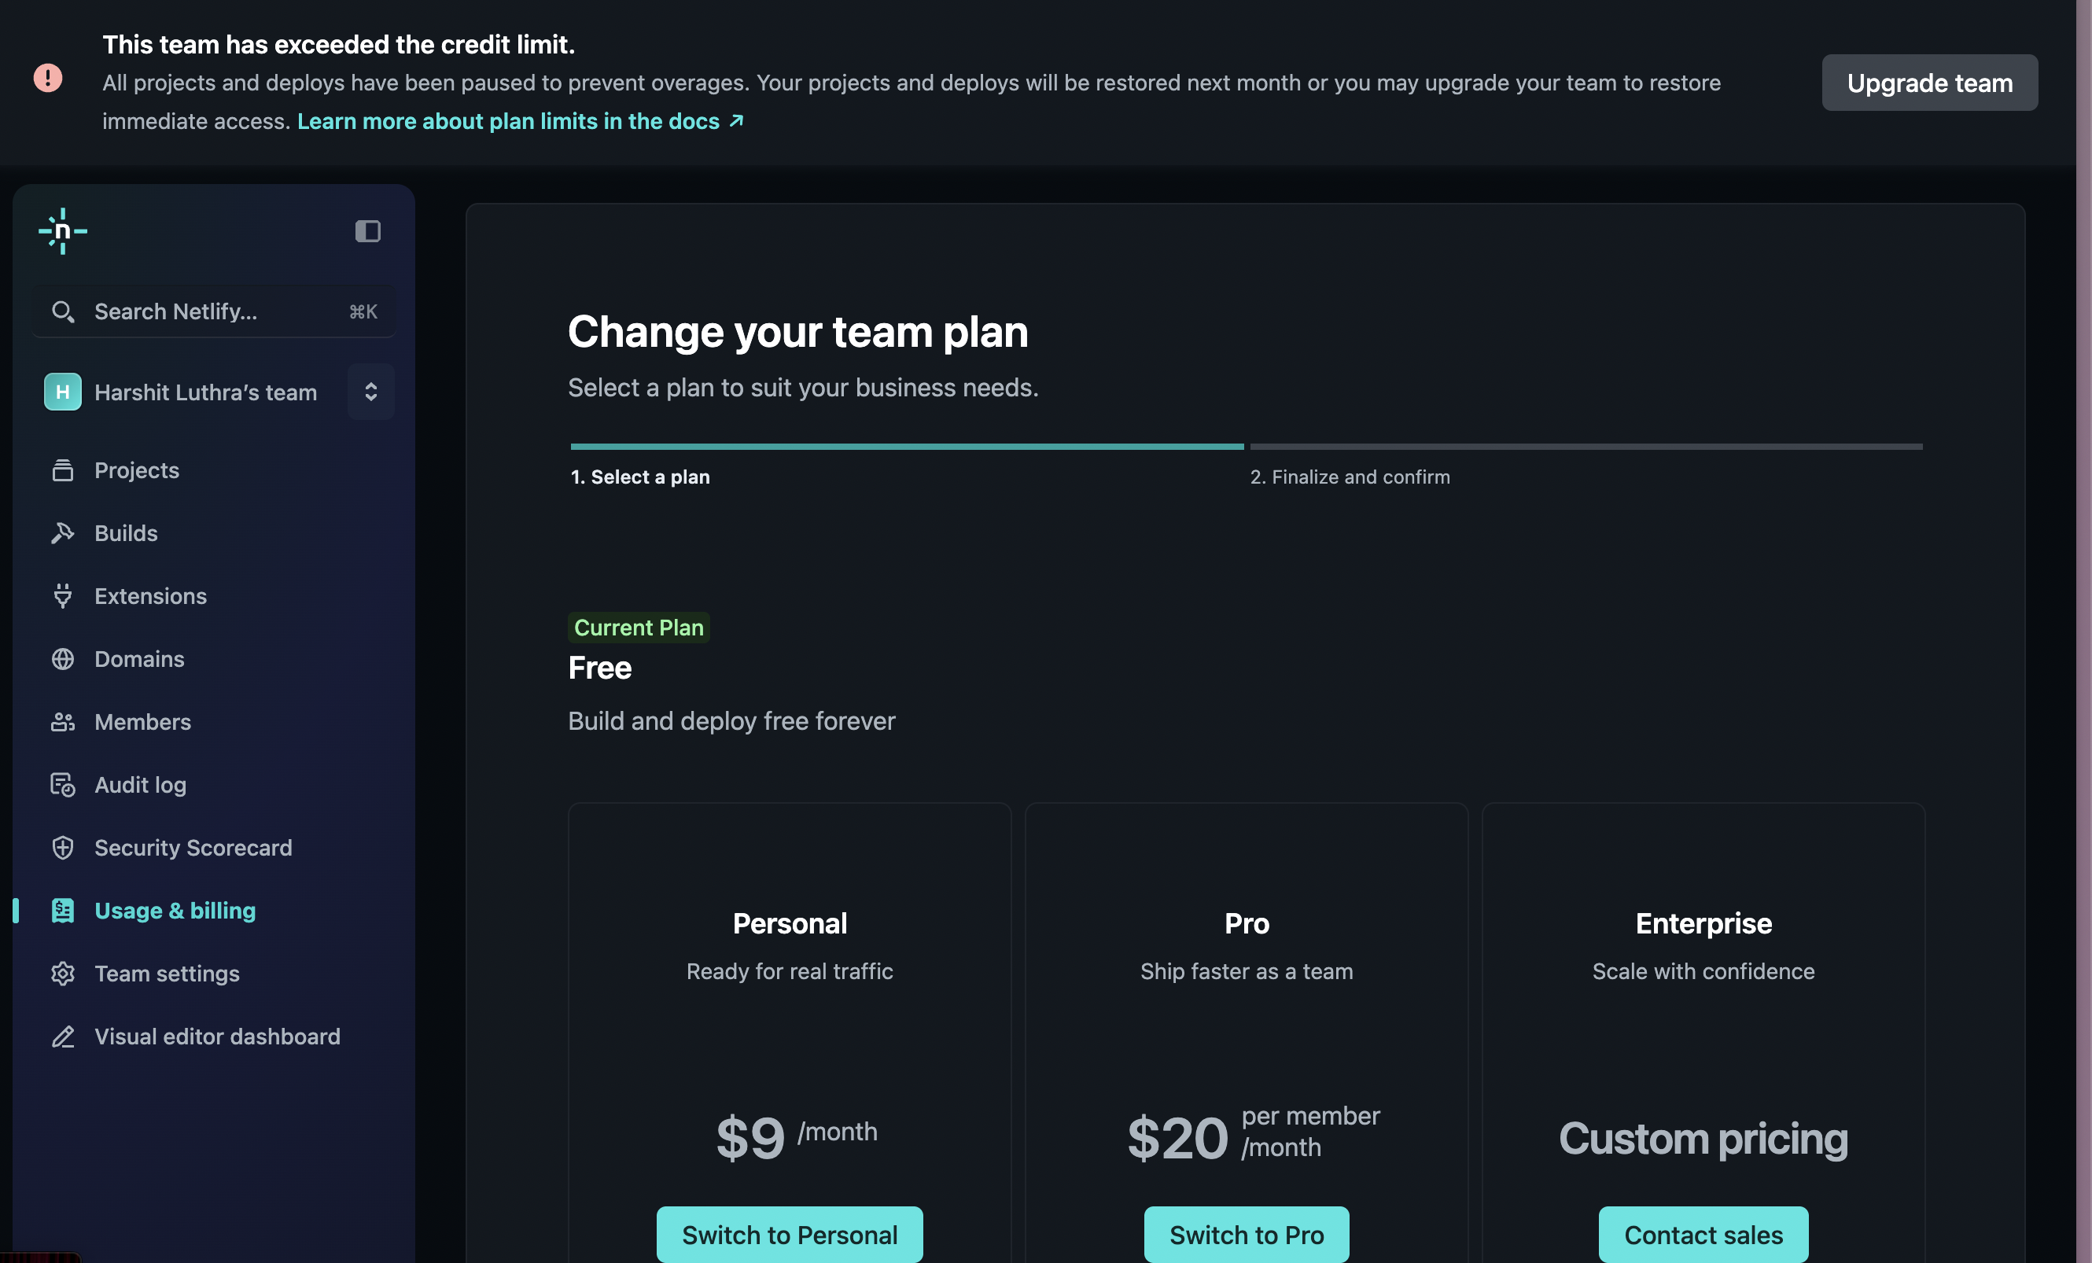The image size is (2092, 1263).
Task: Click the Current Plan badge
Action: coord(638,628)
